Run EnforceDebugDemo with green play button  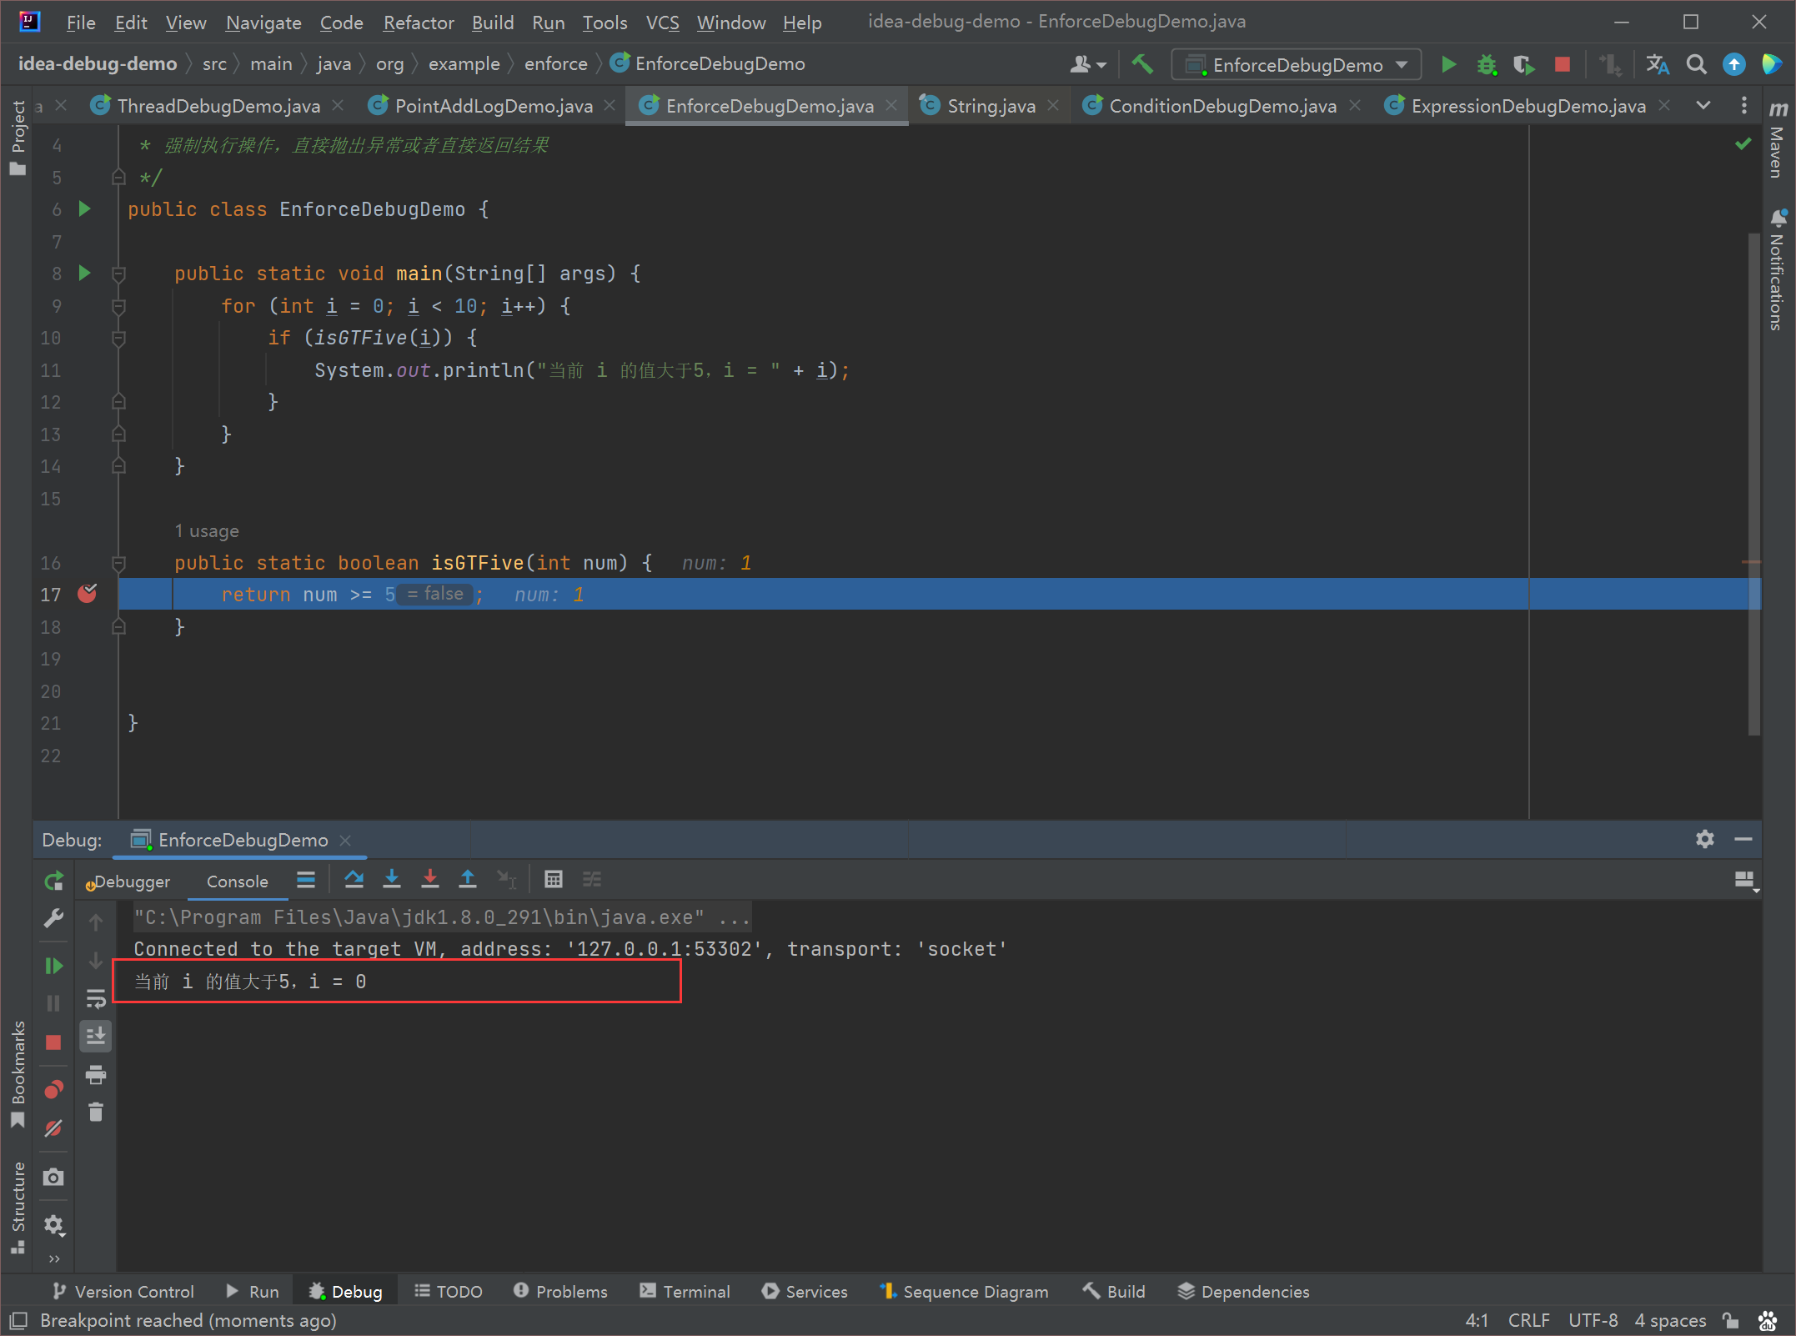pos(1448,64)
